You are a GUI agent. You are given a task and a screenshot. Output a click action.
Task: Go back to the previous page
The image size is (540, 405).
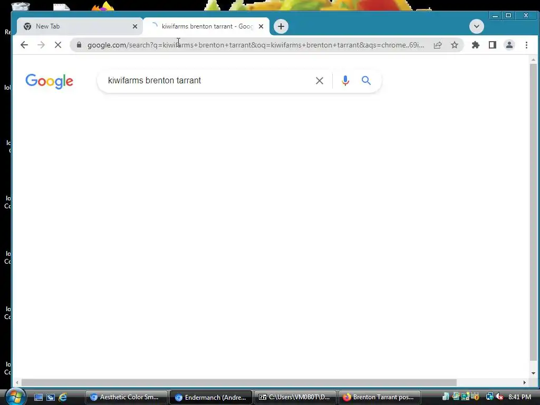(x=24, y=45)
